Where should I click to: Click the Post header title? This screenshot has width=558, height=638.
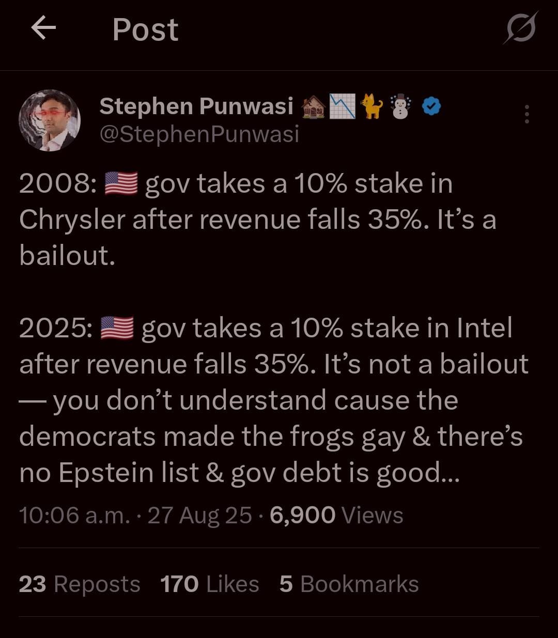[x=145, y=29]
